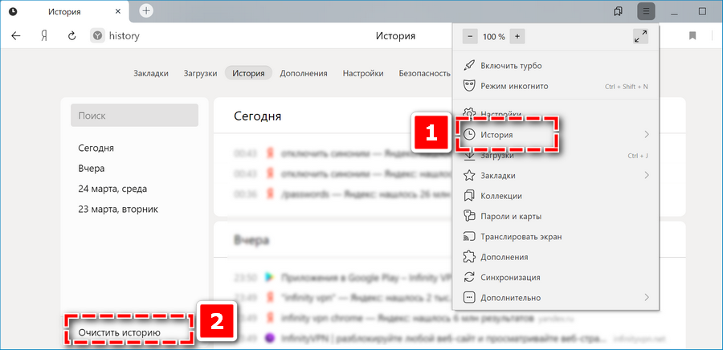This screenshot has height=350, width=723.
Task: Open Yandex home via Я icon
Action: point(45,36)
